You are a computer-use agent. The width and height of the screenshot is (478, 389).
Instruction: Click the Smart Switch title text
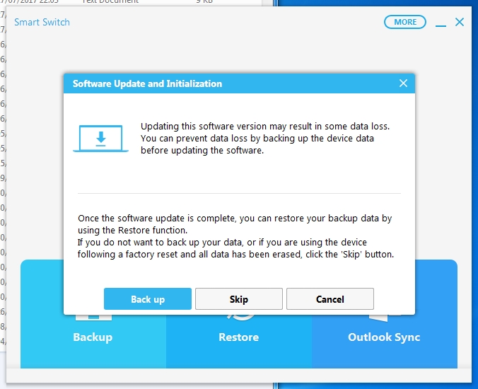42,22
